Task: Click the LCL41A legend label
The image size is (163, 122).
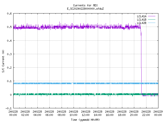Action: point(142,16)
